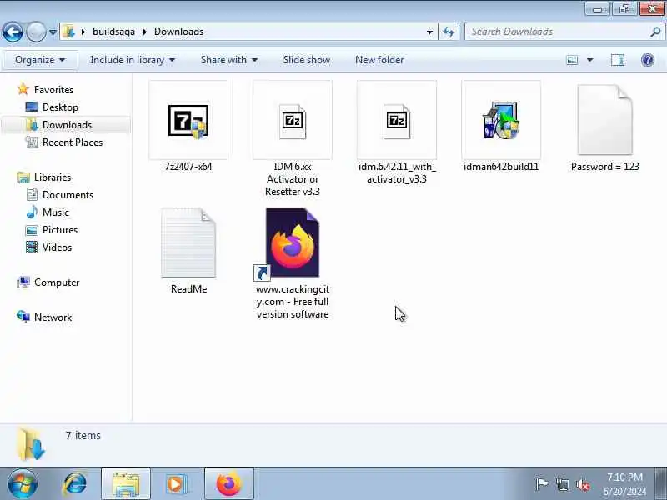Viewport: 667px width, 500px height.
Task: Open the address bar history dropdown
Action: click(429, 32)
